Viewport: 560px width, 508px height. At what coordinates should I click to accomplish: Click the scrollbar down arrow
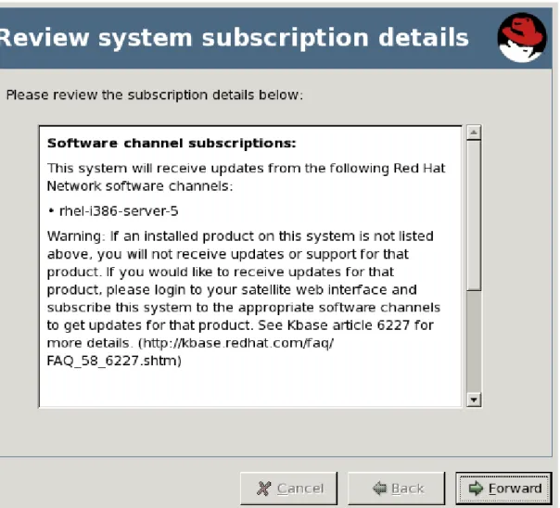pos(474,400)
